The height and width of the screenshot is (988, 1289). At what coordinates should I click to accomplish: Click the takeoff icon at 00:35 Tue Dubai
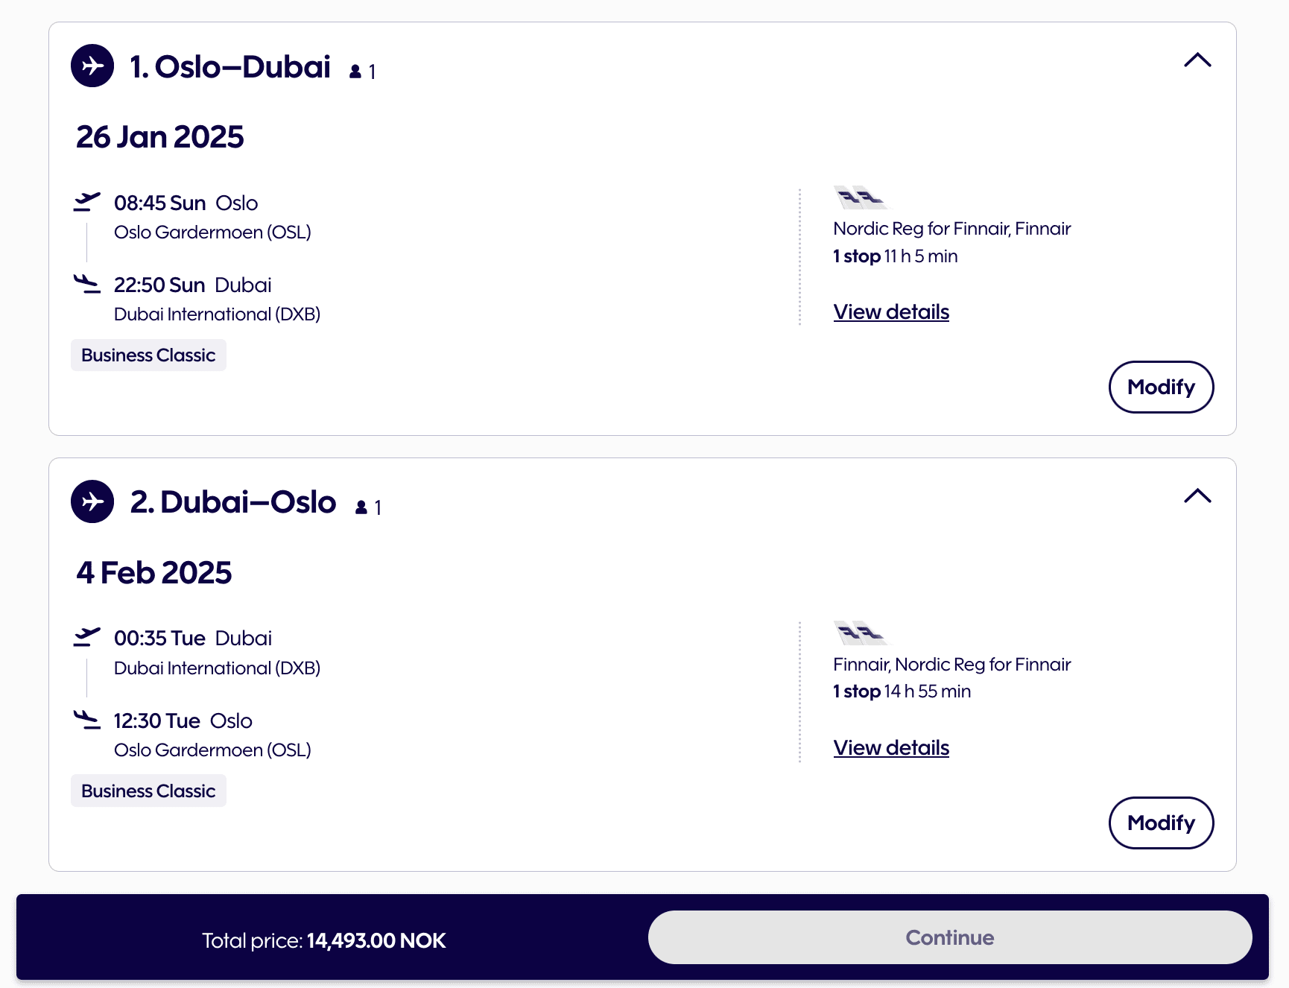click(87, 637)
